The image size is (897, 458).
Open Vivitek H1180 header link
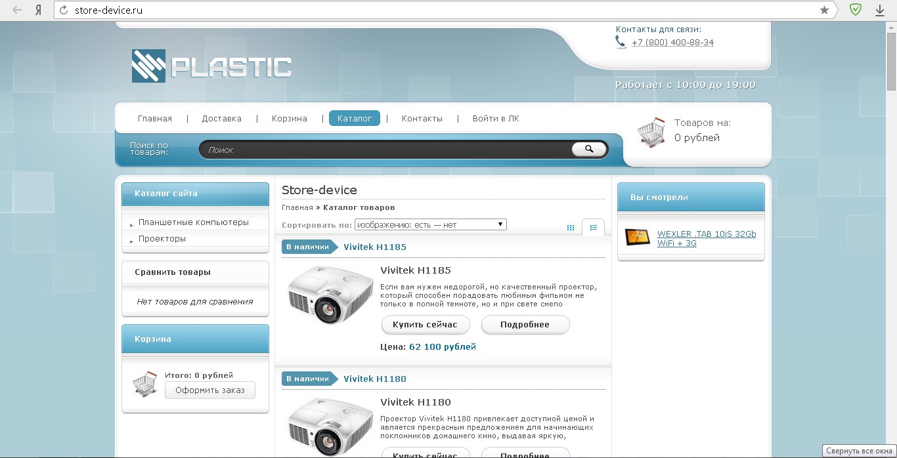pyautogui.click(x=375, y=379)
